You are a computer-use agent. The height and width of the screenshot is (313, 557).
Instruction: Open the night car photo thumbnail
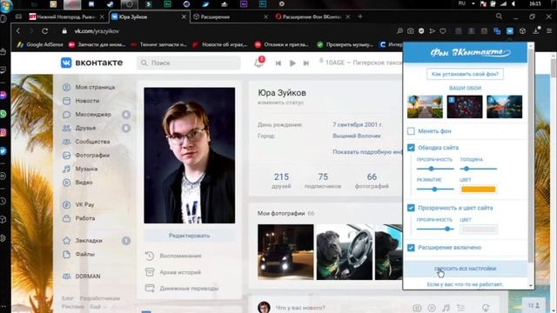pos(285,252)
